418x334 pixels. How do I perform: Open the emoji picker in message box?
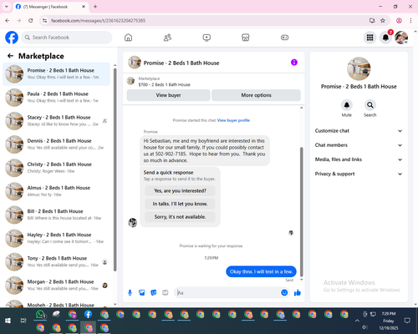click(x=284, y=292)
